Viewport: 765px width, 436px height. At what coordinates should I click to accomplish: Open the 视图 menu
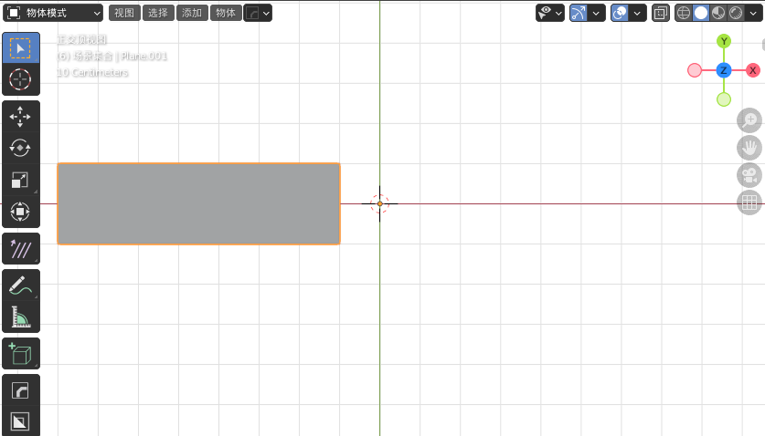(123, 13)
